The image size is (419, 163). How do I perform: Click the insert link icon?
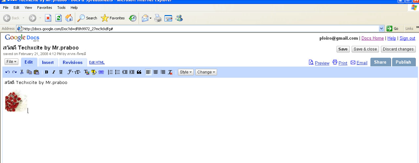click(101, 72)
